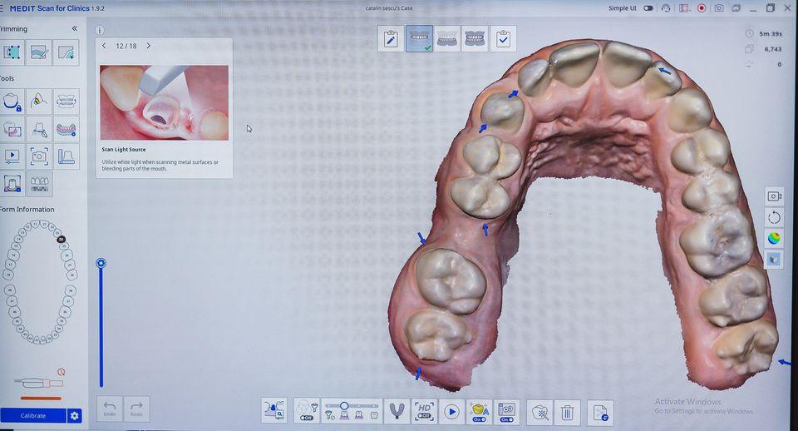This screenshot has height=431, width=798.
Task: Toggle the HD scan mode
Action: tap(424, 411)
